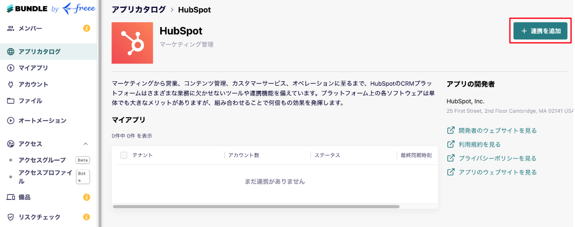The width and height of the screenshot is (575, 227).
Task: Click the HubSpot app logo
Action: 132,43
